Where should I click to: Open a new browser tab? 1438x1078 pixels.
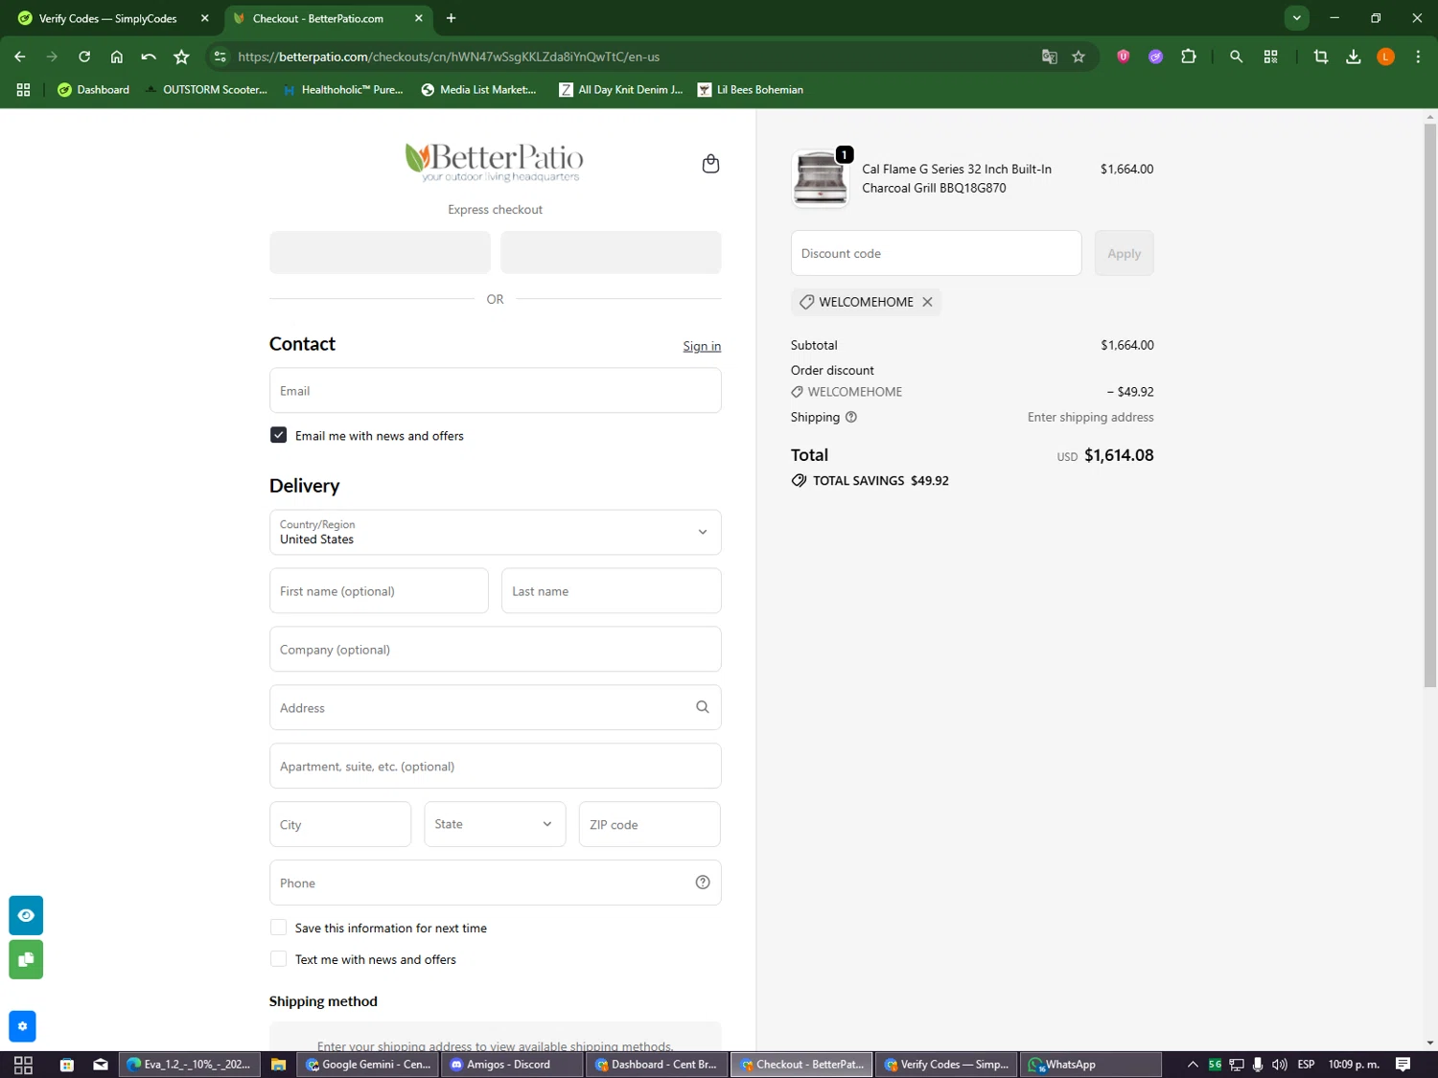451,18
